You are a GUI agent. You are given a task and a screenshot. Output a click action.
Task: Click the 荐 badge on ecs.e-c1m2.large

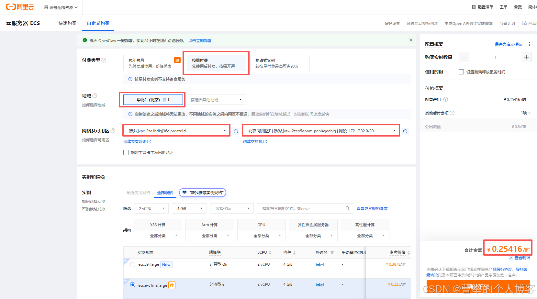[x=172, y=285]
